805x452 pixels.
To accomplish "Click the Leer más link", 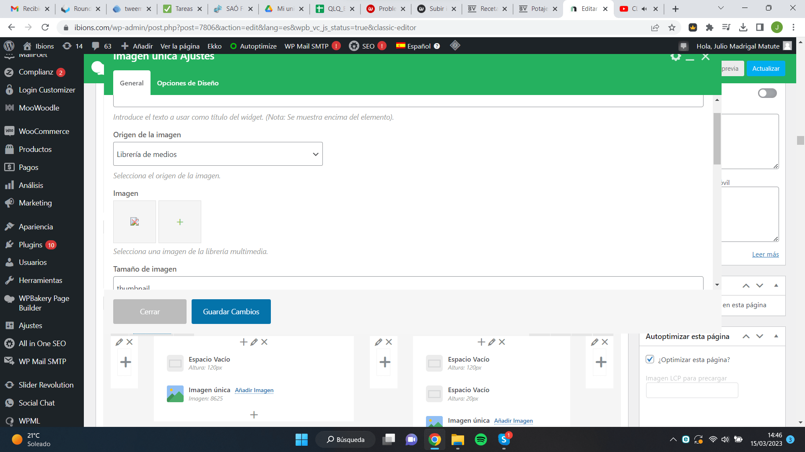I will [x=765, y=254].
